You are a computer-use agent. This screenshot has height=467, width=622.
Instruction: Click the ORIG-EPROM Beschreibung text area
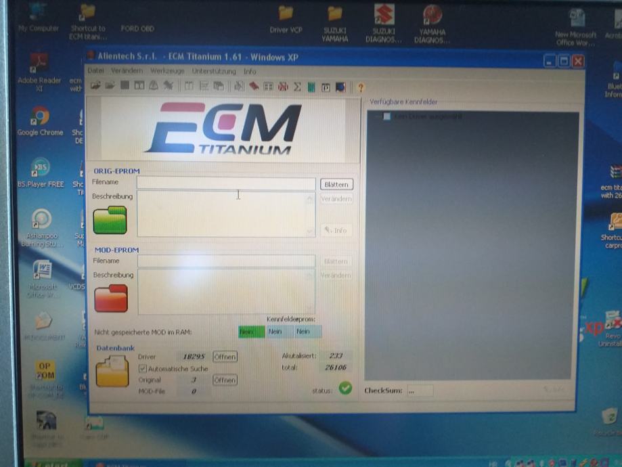(x=226, y=215)
